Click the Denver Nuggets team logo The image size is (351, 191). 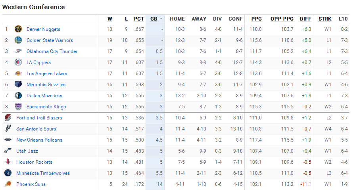point(18,29)
